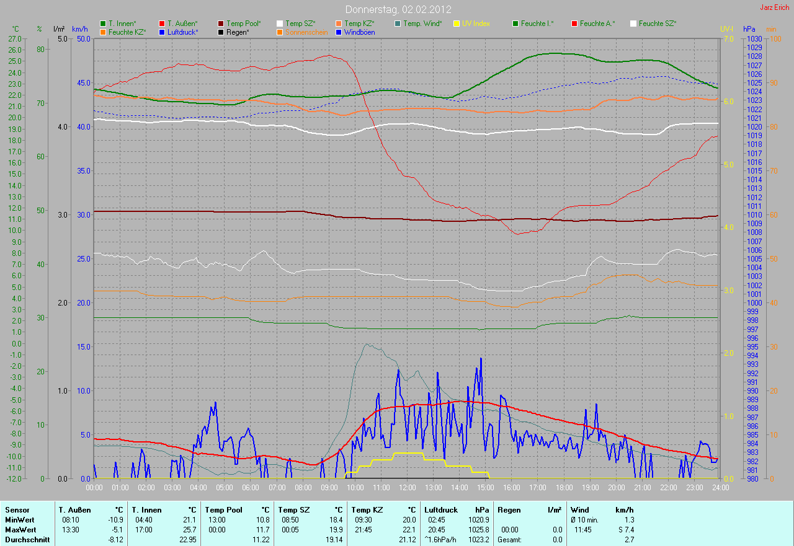The image size is (794, 546).
Task: Click the green T. Innen legend swatch
Action: [x=103, y=24]
